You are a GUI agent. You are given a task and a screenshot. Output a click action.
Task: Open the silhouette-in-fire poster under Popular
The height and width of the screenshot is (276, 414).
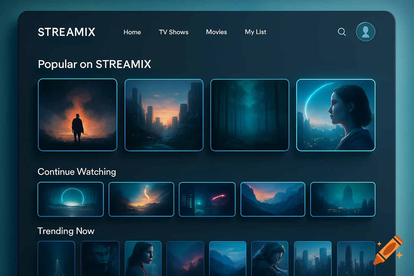pos(78,115)
